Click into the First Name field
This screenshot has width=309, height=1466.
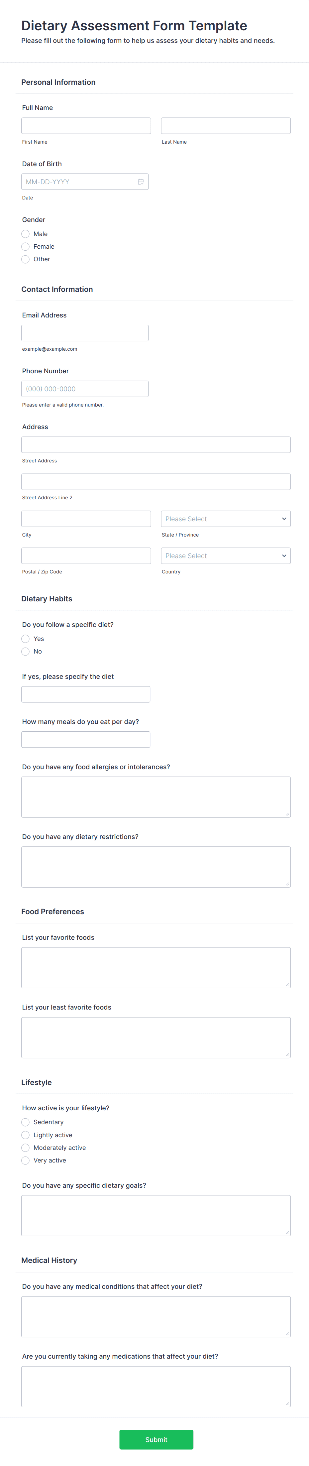click(x=85, y=125)
